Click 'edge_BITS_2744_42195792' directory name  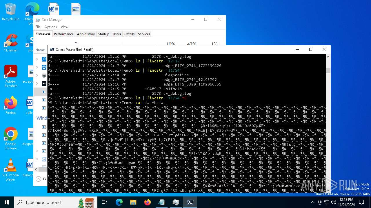pyautogui.click(x=190, y=80)
